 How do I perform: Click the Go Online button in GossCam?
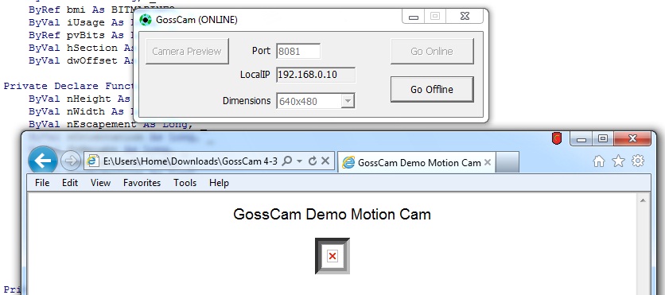432,51
